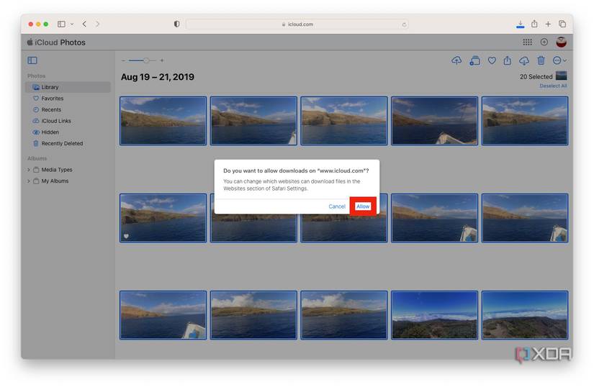Select Library in the sidebar
This screenshot has width=594, height=387.
(x=68, y=87)
